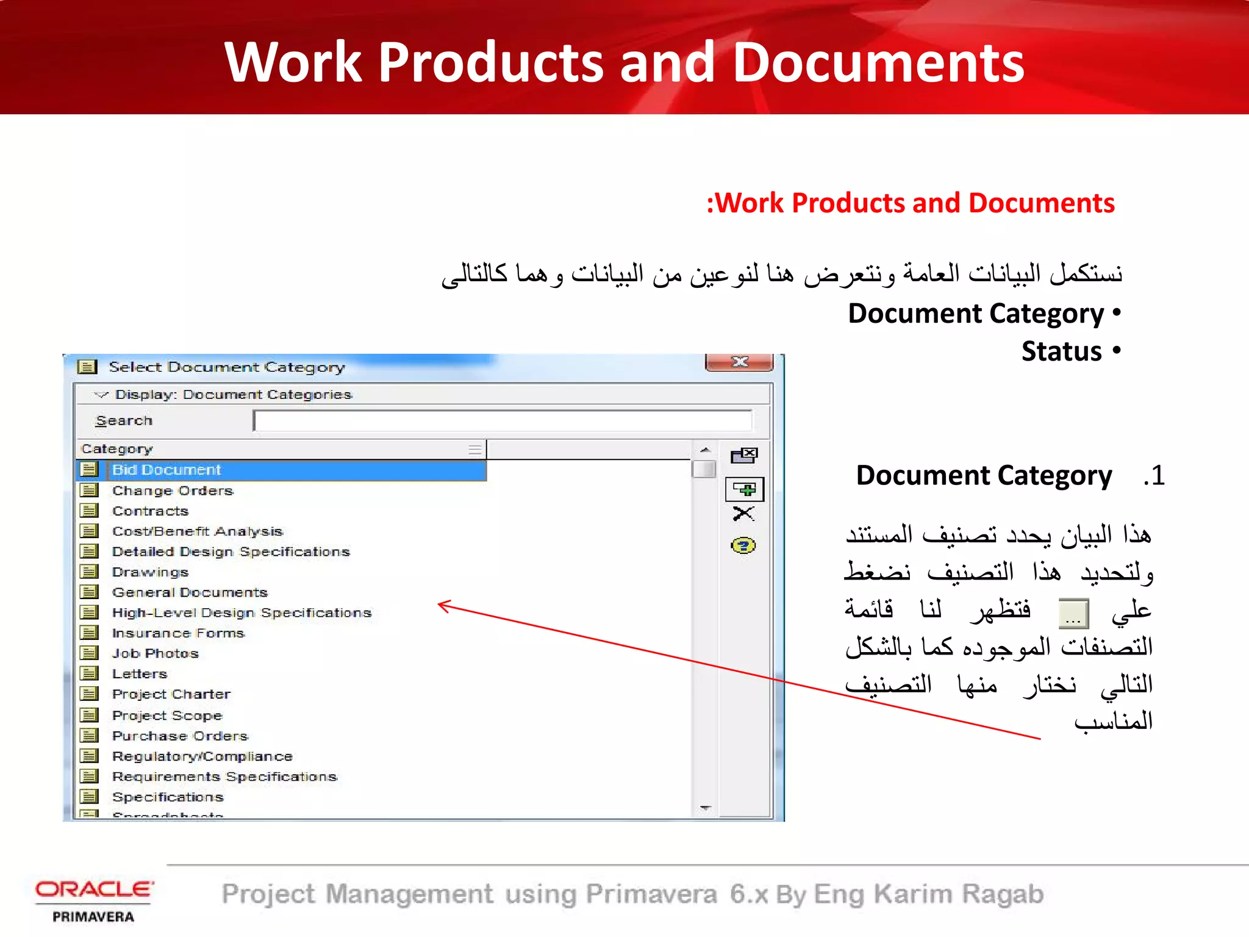Click the vertical scrollbar thumb
This screenshot has height=937, width=1249.
(x=705, y=468)
